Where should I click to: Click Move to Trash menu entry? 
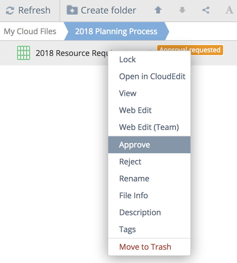(145, 247)
